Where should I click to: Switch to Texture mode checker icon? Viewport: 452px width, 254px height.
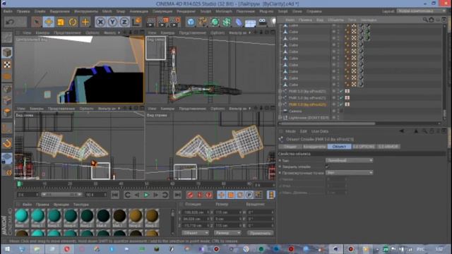(7, 64)
